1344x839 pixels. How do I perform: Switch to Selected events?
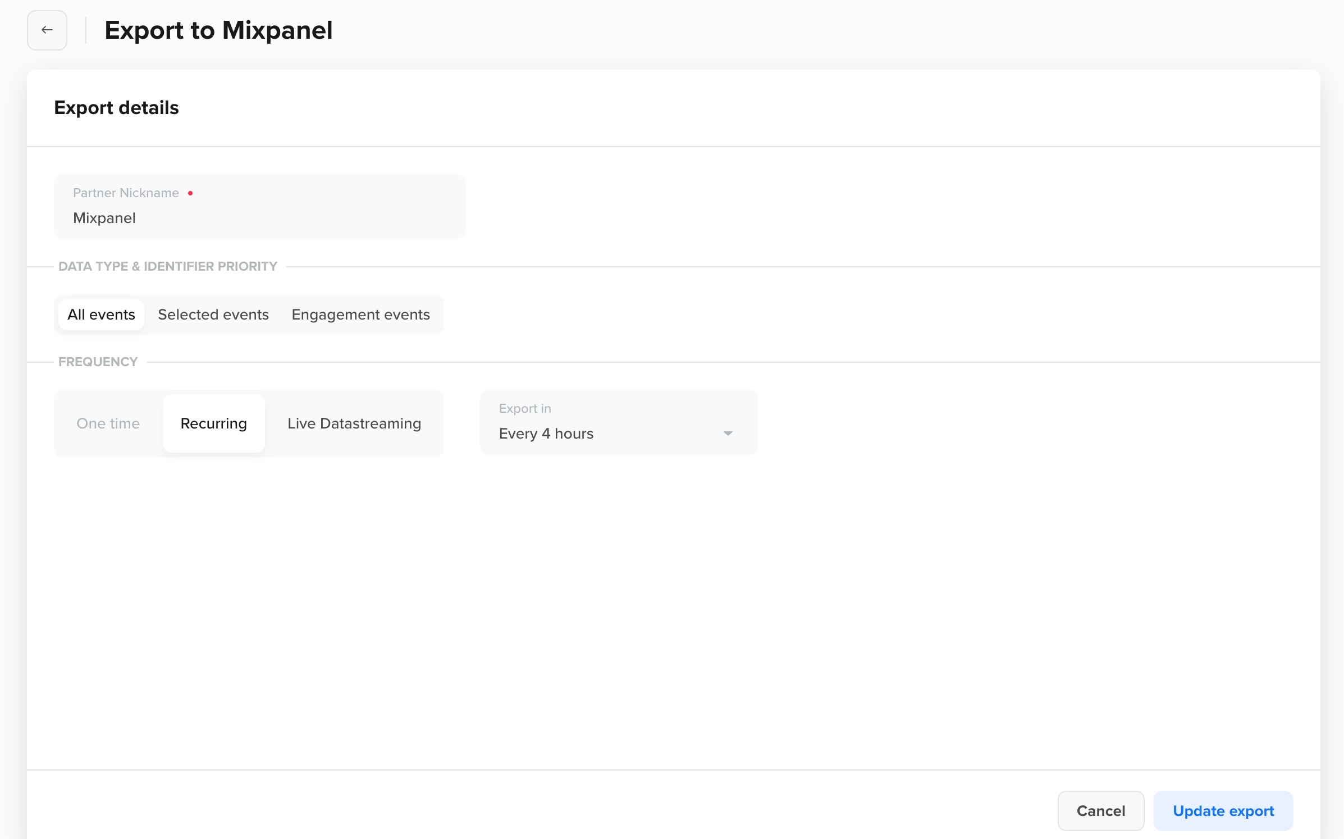tap(213, 314)
